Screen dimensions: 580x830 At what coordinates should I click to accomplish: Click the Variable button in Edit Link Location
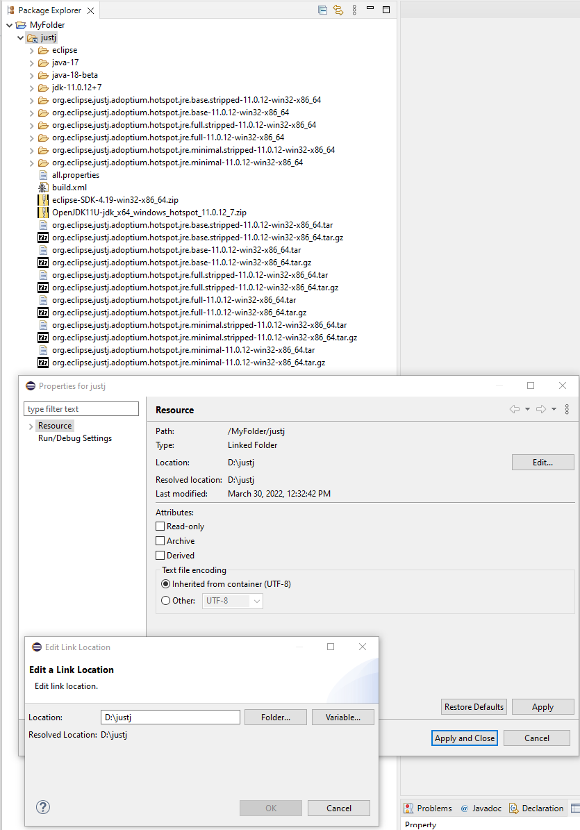point(342,716)
